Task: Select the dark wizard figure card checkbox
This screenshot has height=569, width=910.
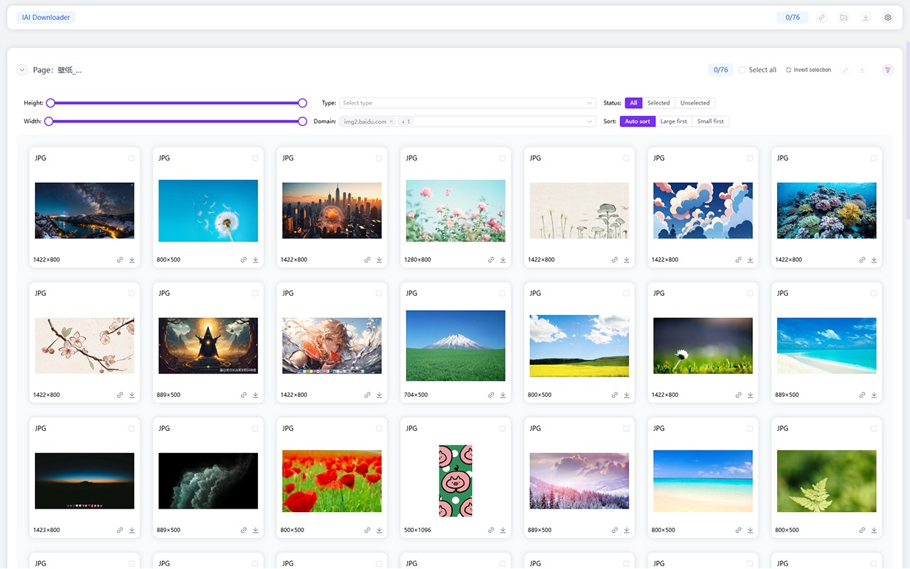Action: 255,293
